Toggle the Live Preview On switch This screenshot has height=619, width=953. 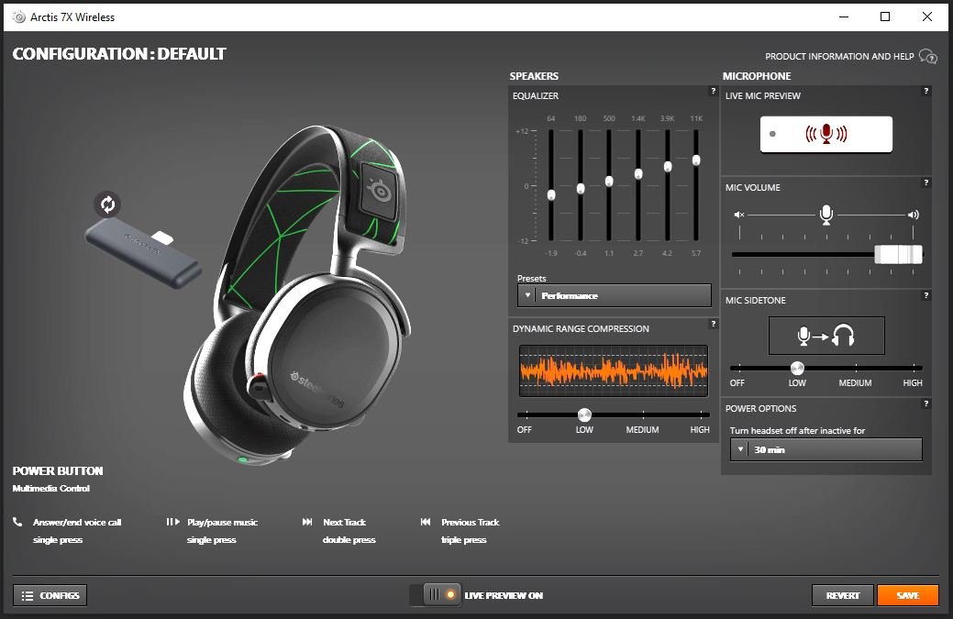(435, 595)
